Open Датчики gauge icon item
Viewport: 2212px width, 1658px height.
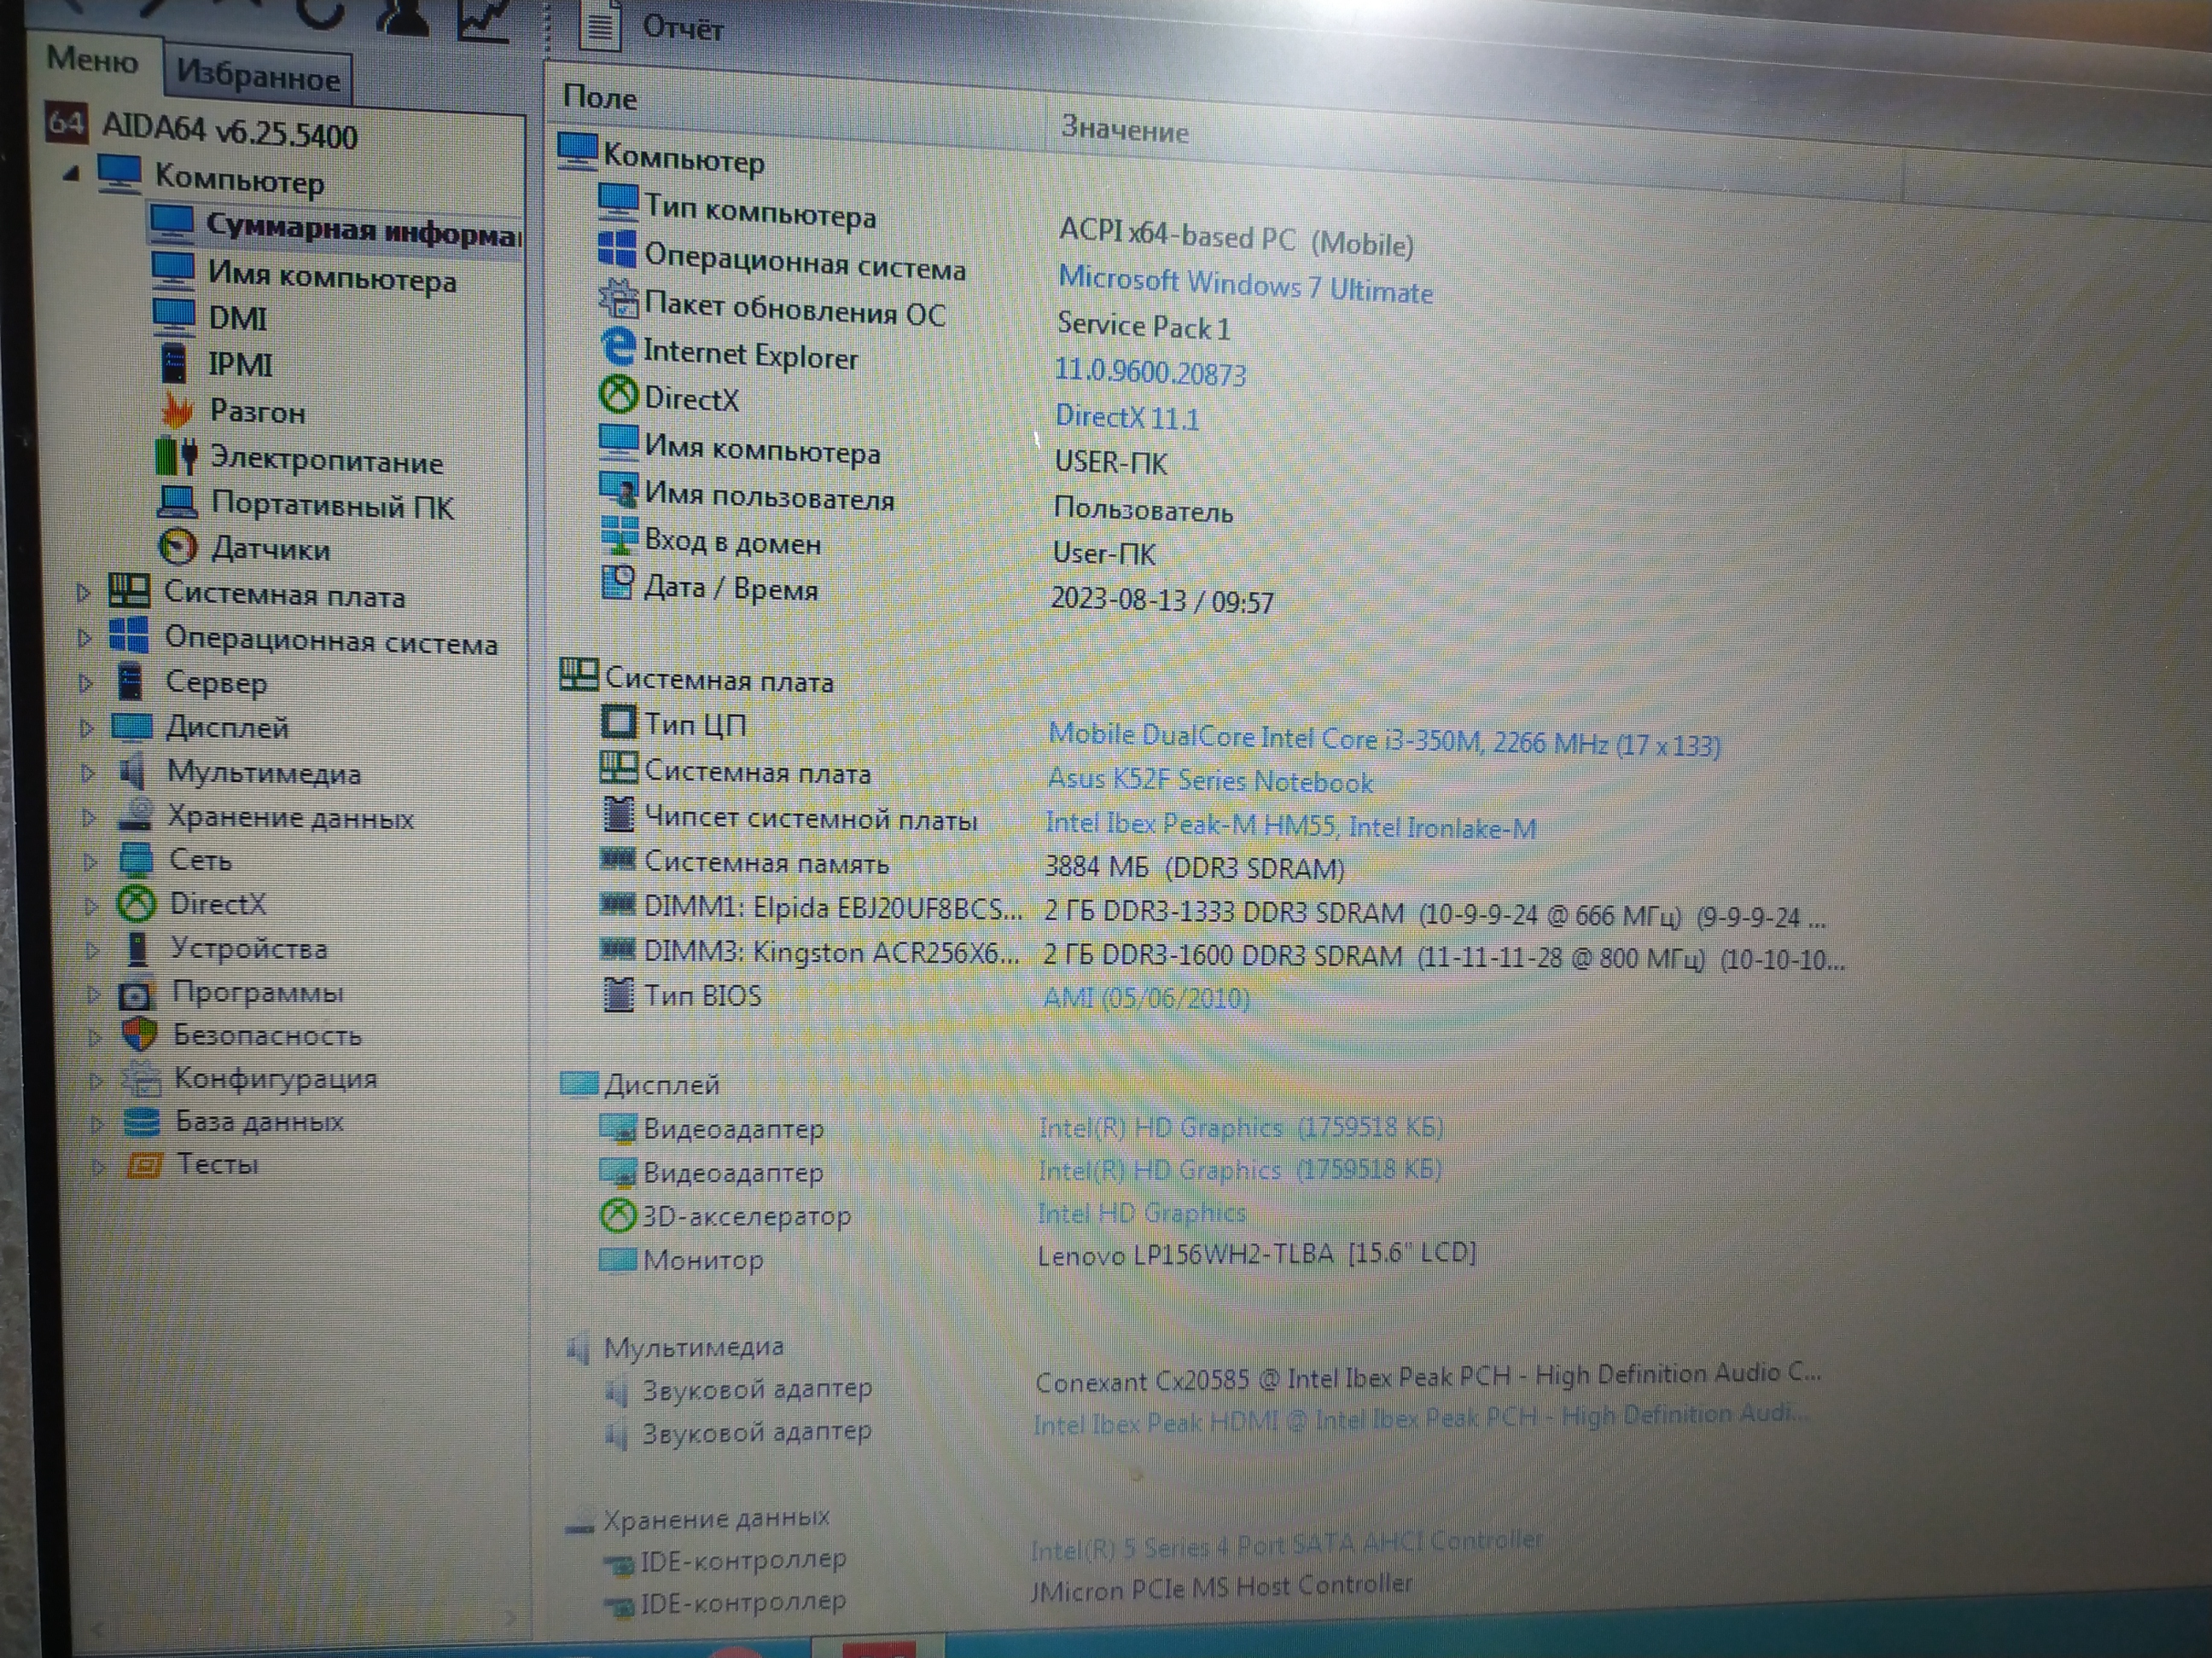click(178, 547)
